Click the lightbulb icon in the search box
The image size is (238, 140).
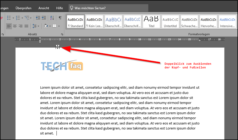pyautogui.click(x=72, y=8)
